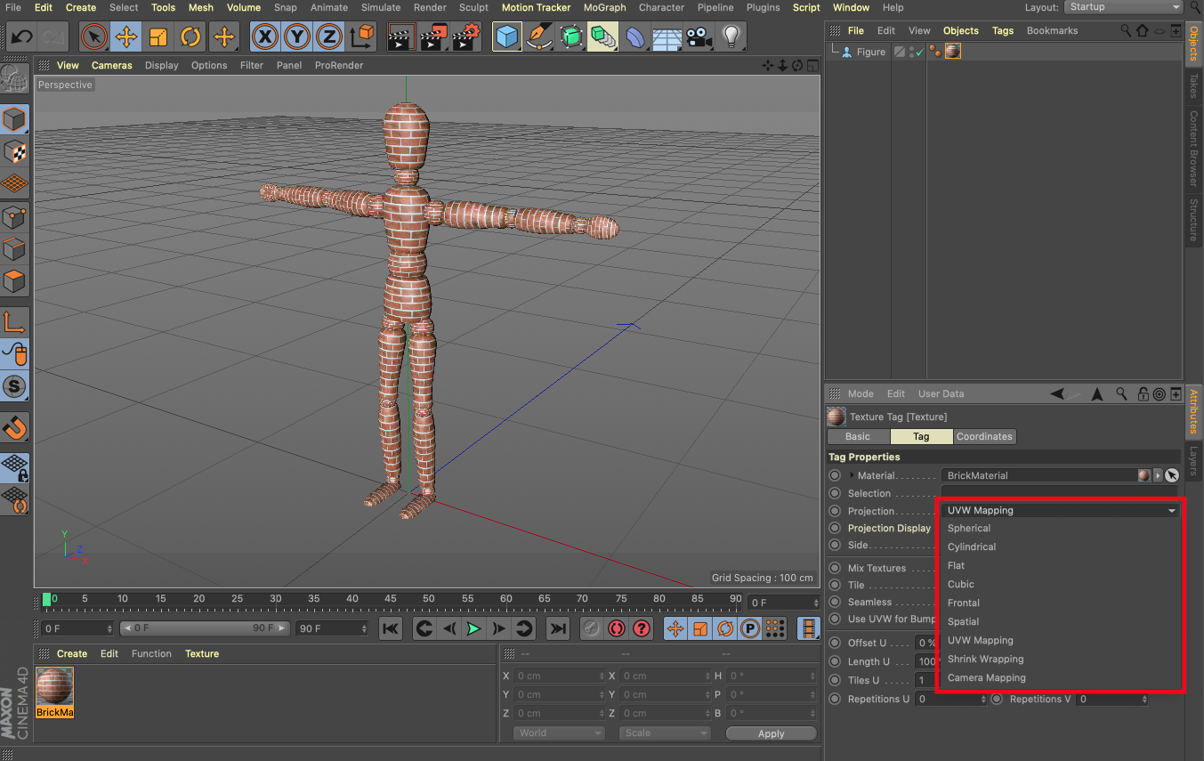Switch coordinate system icon
This screenshot has width=1204, height=761.
[x=362, y=37]
